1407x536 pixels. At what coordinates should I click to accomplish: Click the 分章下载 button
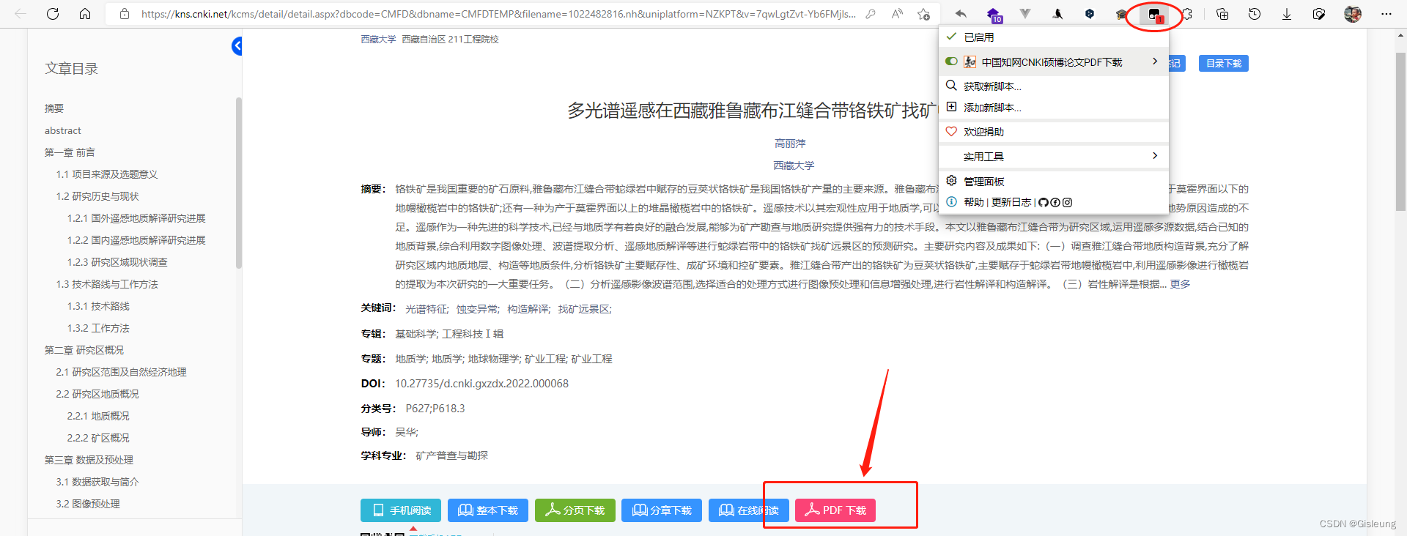[662, 510]
